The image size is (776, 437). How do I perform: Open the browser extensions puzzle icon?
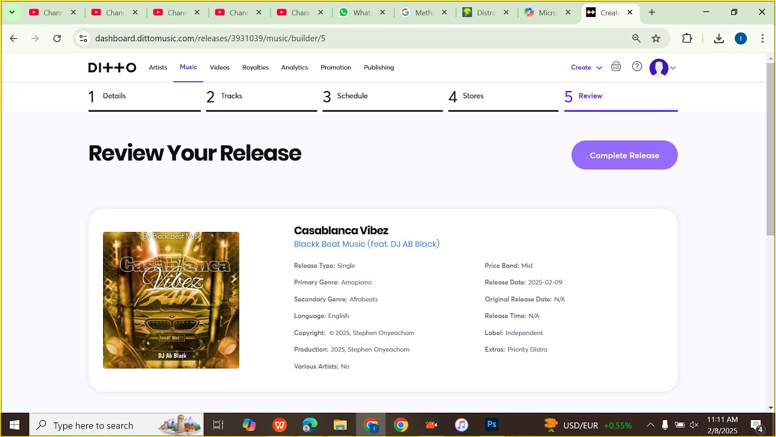687,38
